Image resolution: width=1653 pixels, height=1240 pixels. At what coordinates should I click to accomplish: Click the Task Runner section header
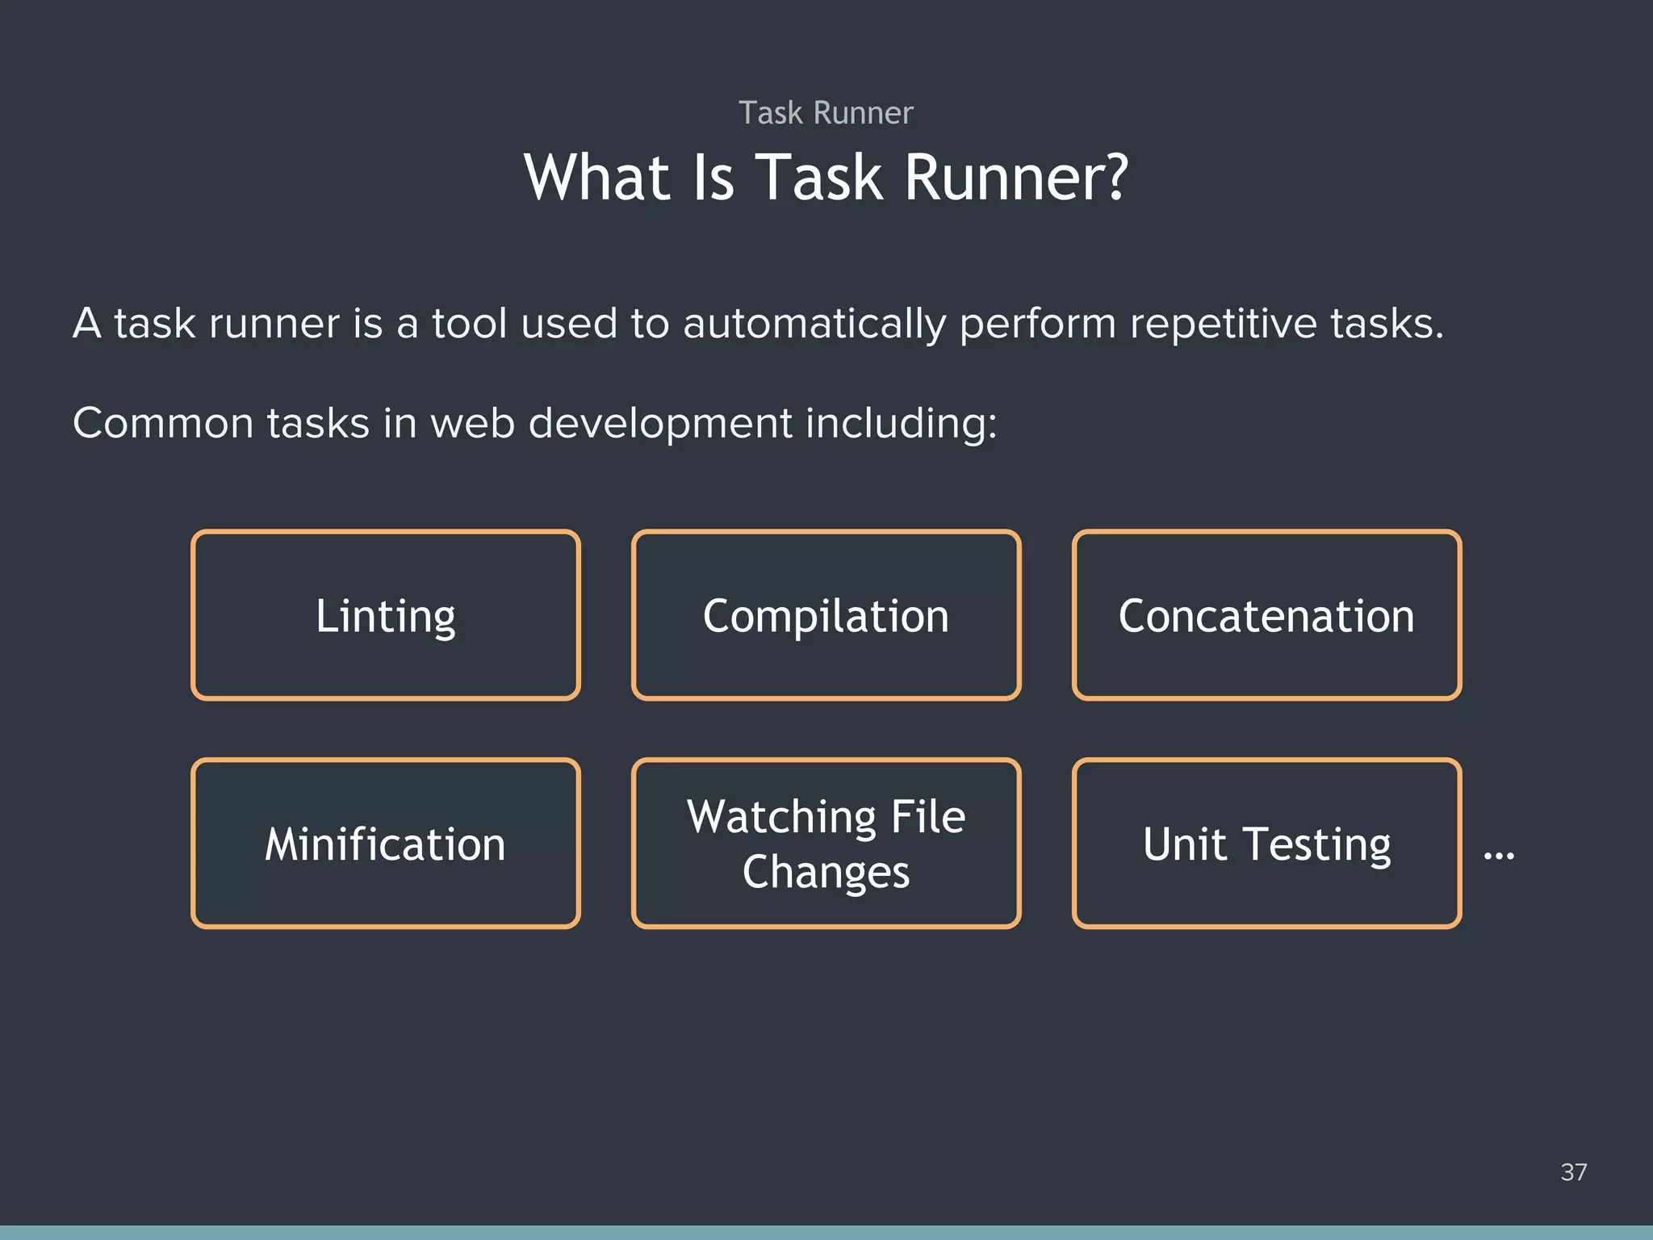[x=825, y=111]
